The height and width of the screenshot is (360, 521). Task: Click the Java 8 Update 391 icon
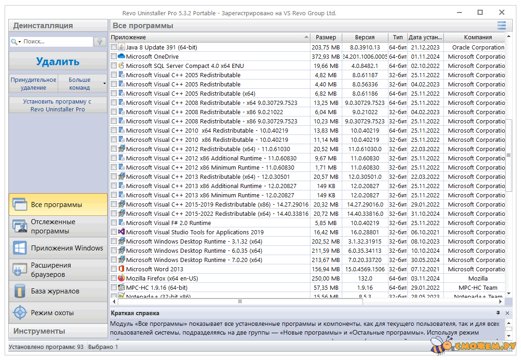pos(121,47)
